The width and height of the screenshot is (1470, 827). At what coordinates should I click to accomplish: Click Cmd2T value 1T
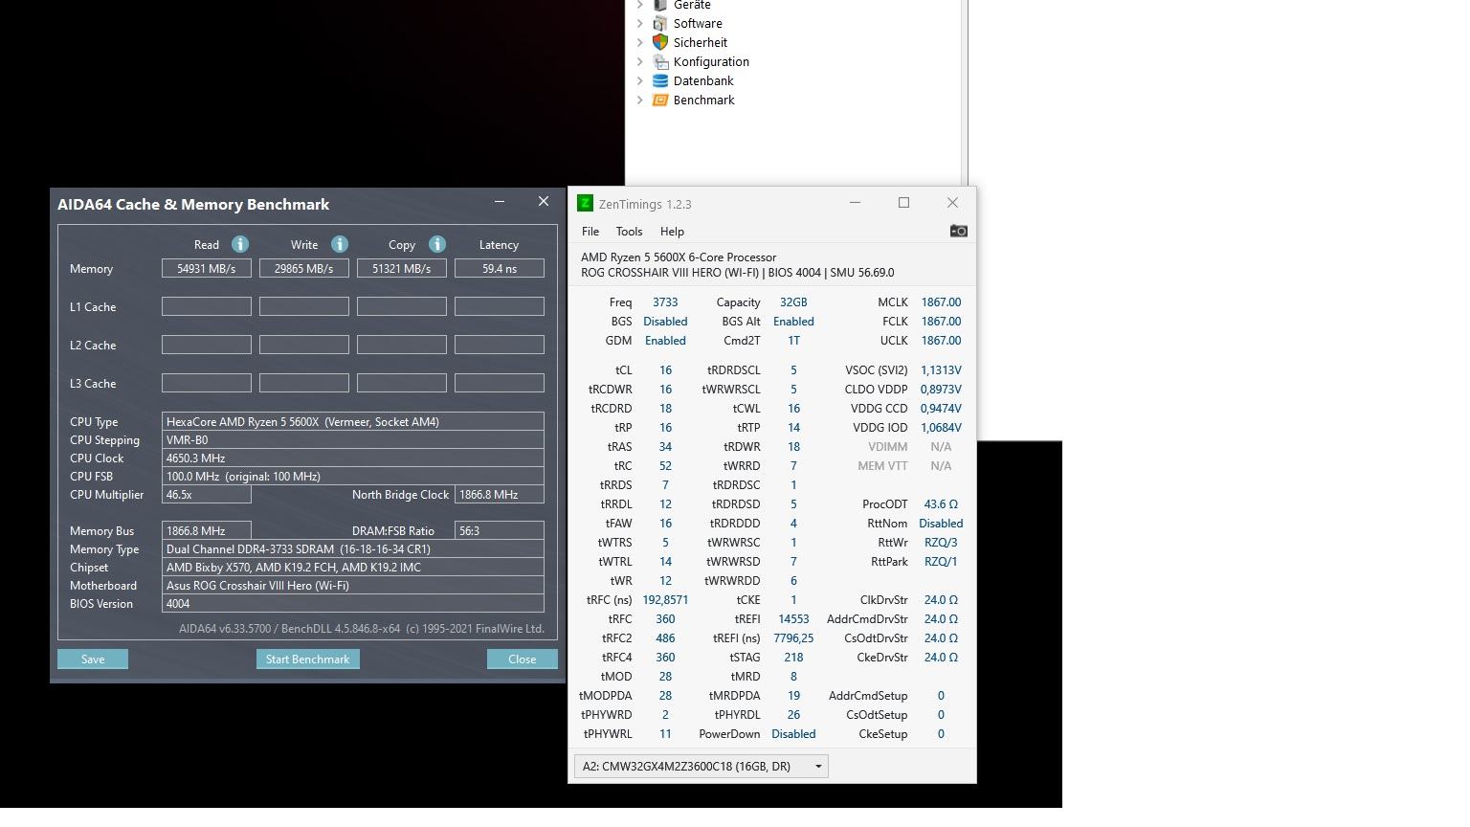tap(793, 340)
